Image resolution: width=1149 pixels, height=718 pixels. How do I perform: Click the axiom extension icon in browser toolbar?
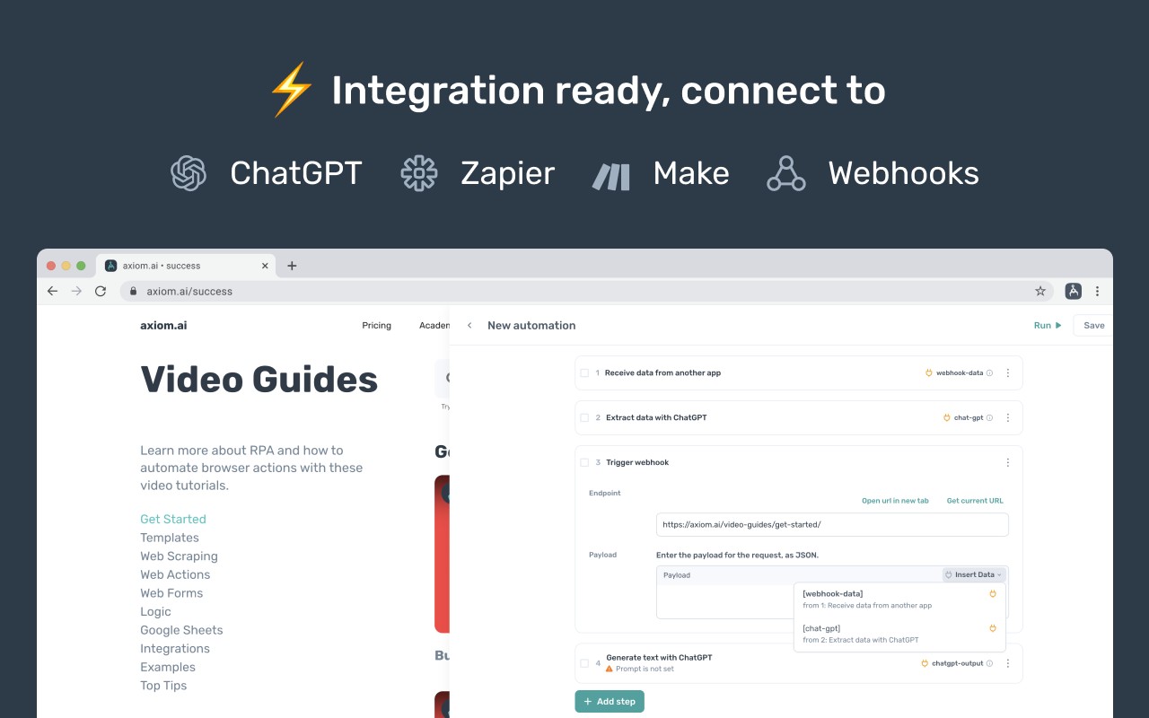tap(1073, 291)
